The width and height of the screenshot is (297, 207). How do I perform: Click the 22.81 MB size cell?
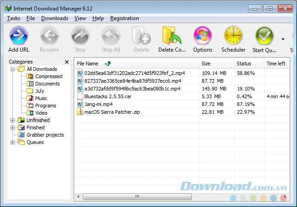[x=212, y=112]
